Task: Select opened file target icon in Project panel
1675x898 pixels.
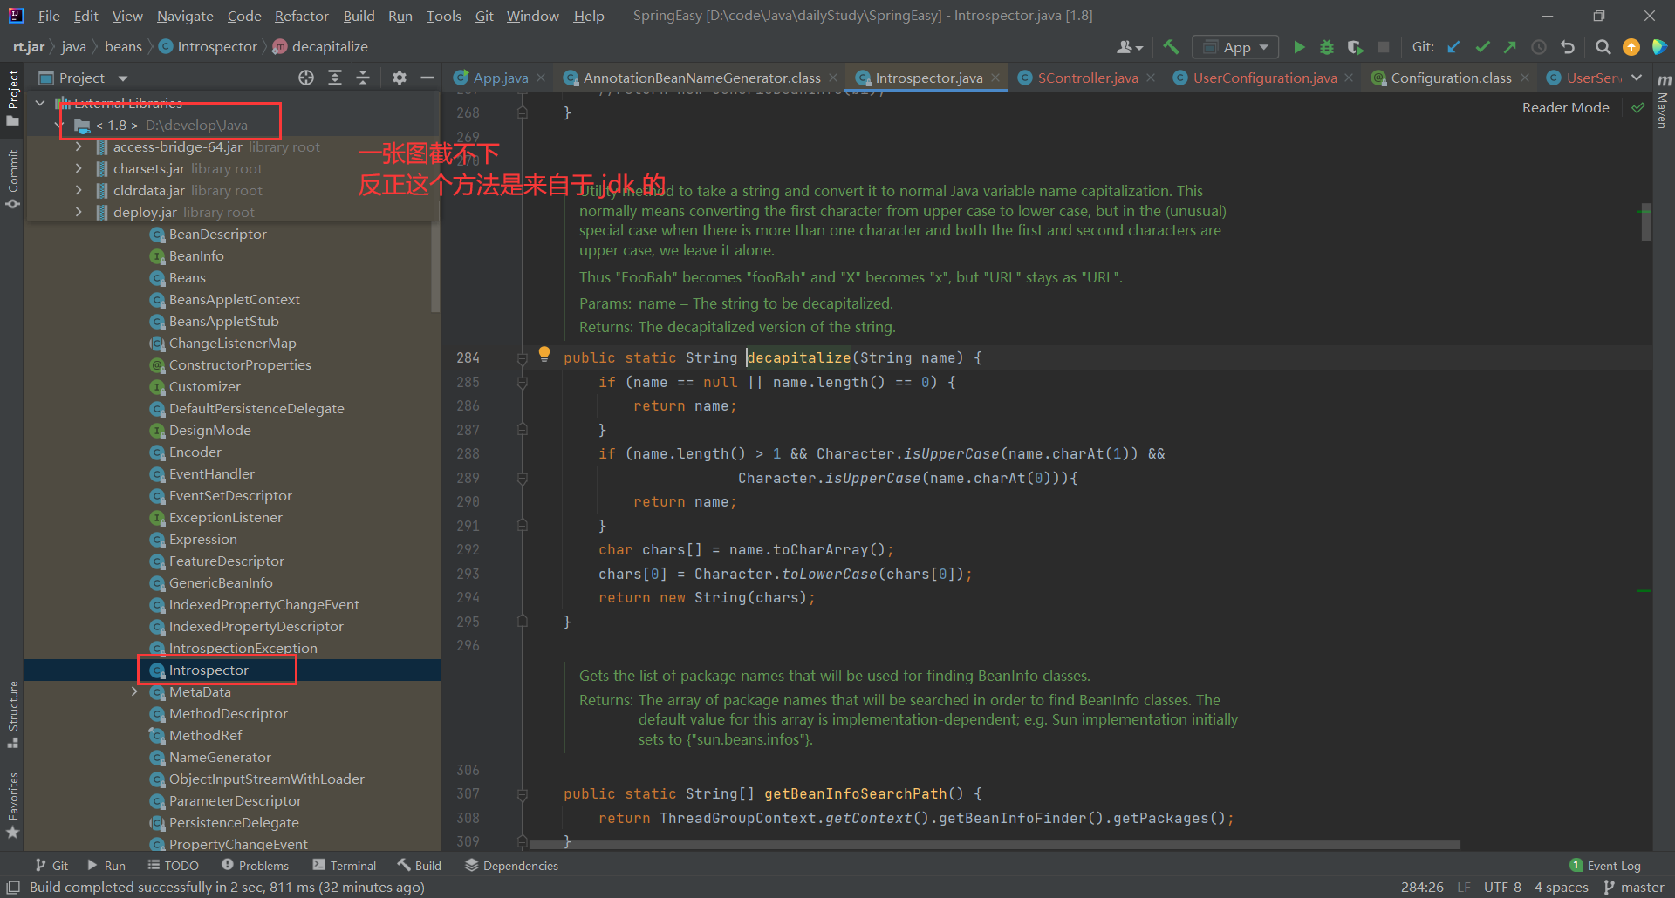Action: pyautogui.click(x=306, y=78)
